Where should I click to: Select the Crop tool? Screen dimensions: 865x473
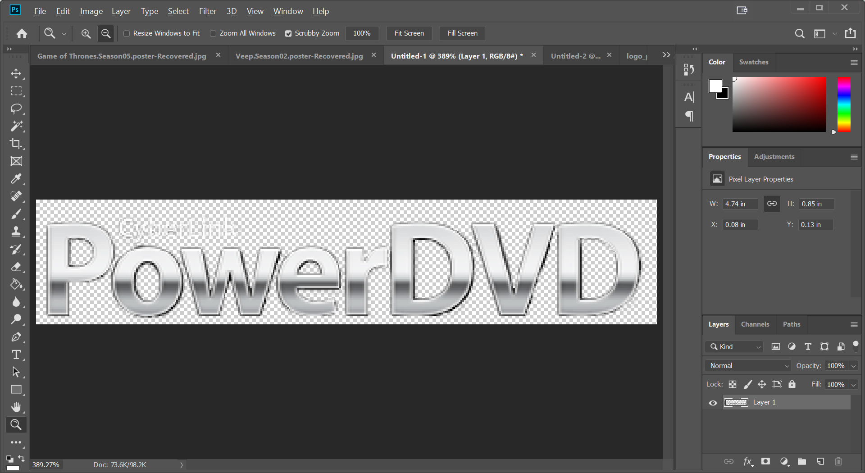[x=16, y=144]
